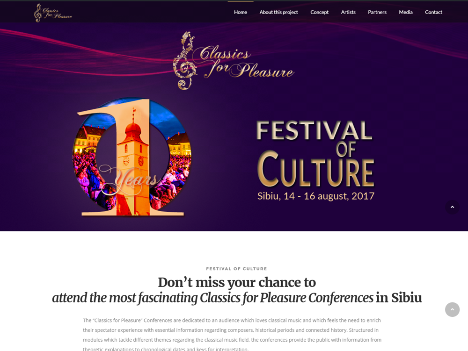Click the Sibiu 14 - 16 august 2017 text
The image size is (468, 351).
pos(316,196)
